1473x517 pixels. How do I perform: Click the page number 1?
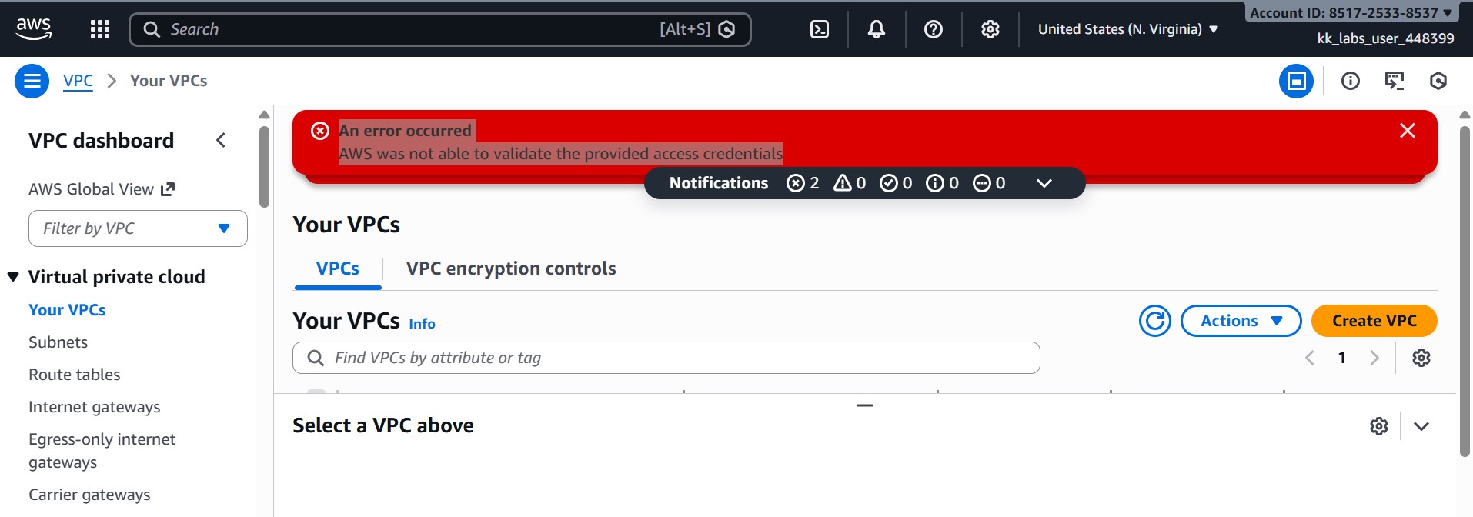(1341, 358)
